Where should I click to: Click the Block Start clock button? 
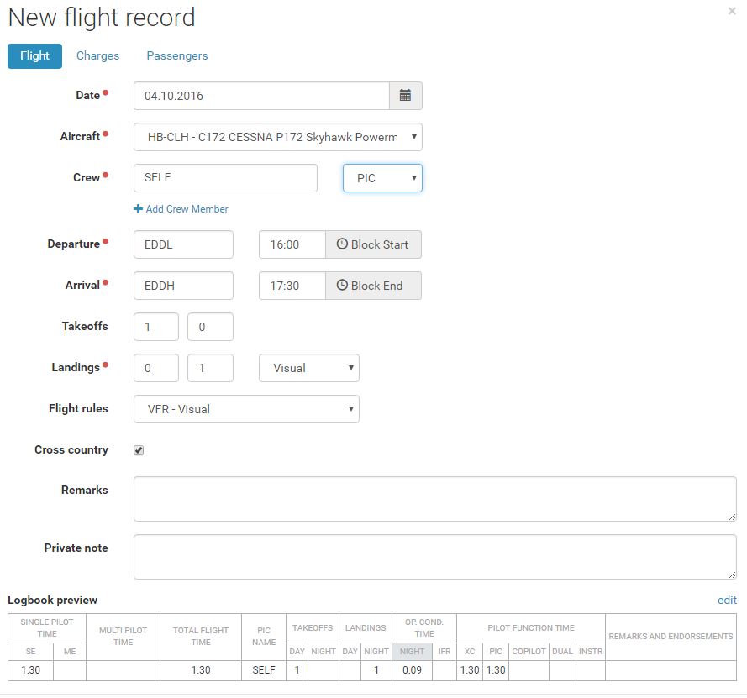tap(373, 244)
